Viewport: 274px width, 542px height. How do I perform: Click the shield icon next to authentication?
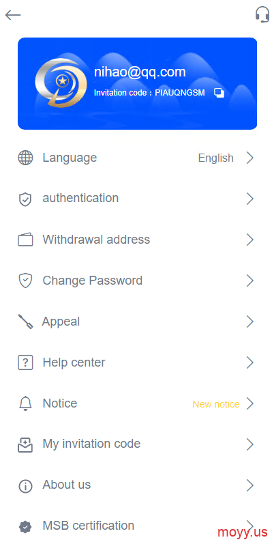(25, 199)
